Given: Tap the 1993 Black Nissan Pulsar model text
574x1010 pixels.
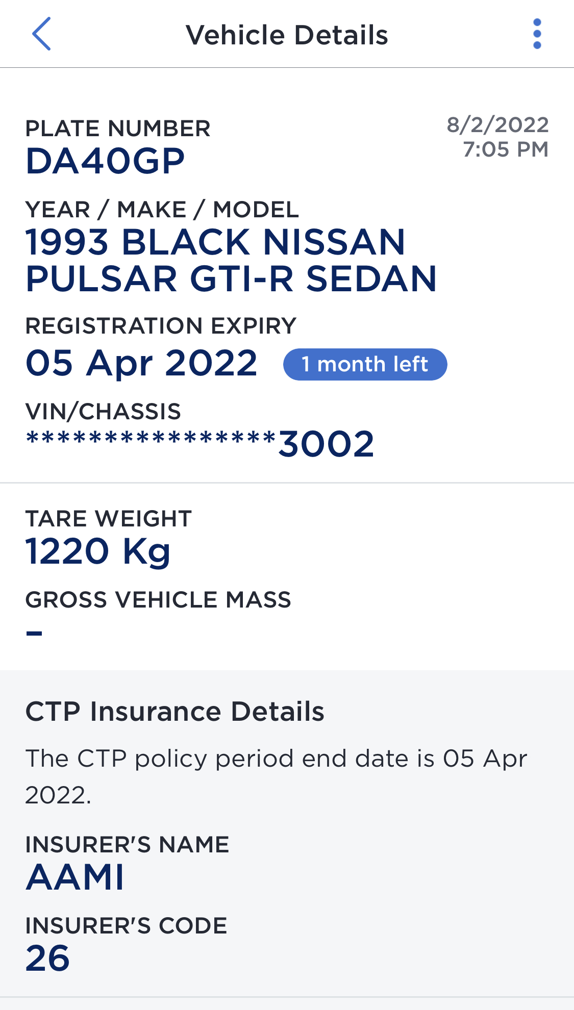Looking at the screenshot, I should coord(231,260).
